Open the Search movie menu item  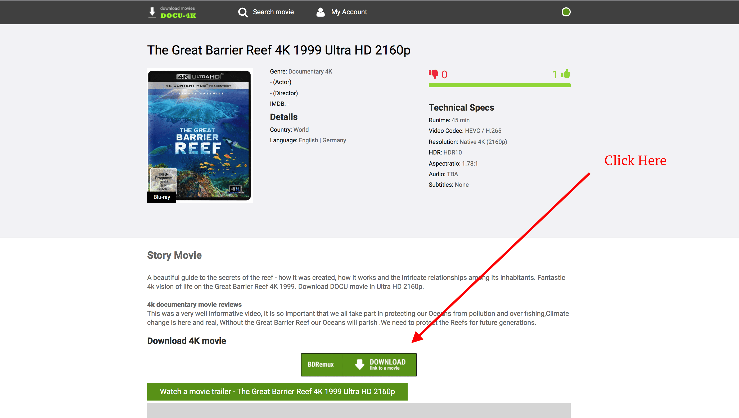[x=273, y=12]
